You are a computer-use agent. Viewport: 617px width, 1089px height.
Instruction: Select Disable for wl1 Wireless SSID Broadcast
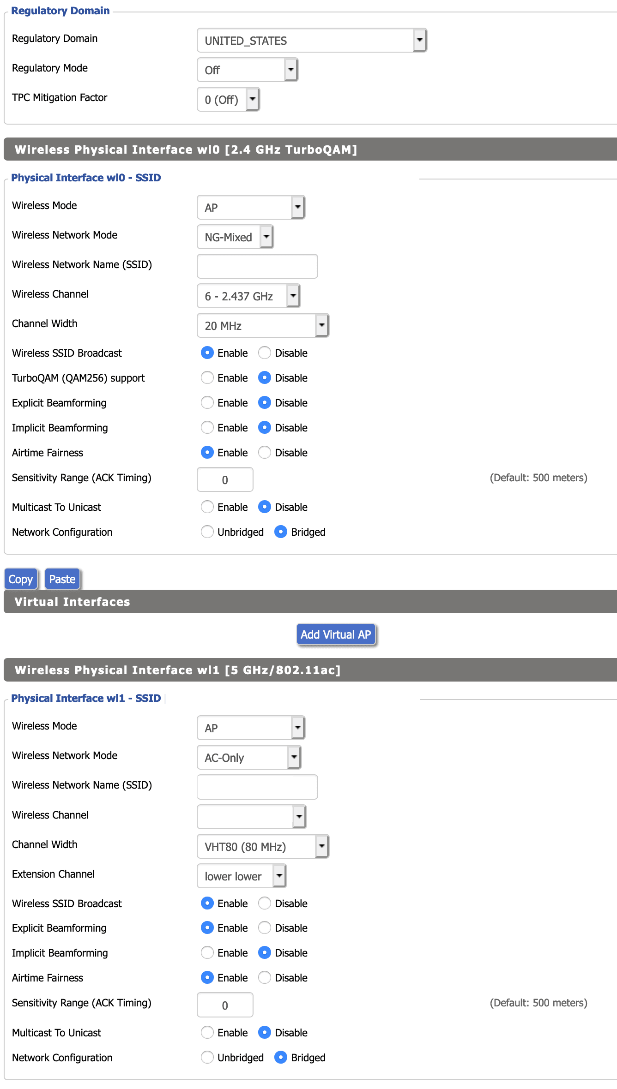265,903
